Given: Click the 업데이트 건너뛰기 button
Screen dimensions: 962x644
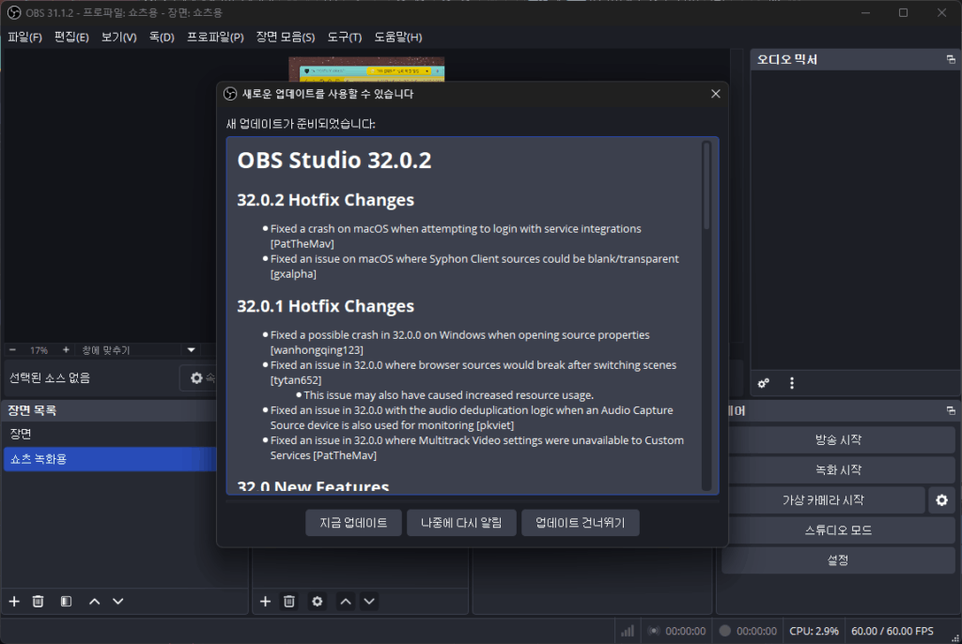Looking at the screenshot, I should click(580, 523).
